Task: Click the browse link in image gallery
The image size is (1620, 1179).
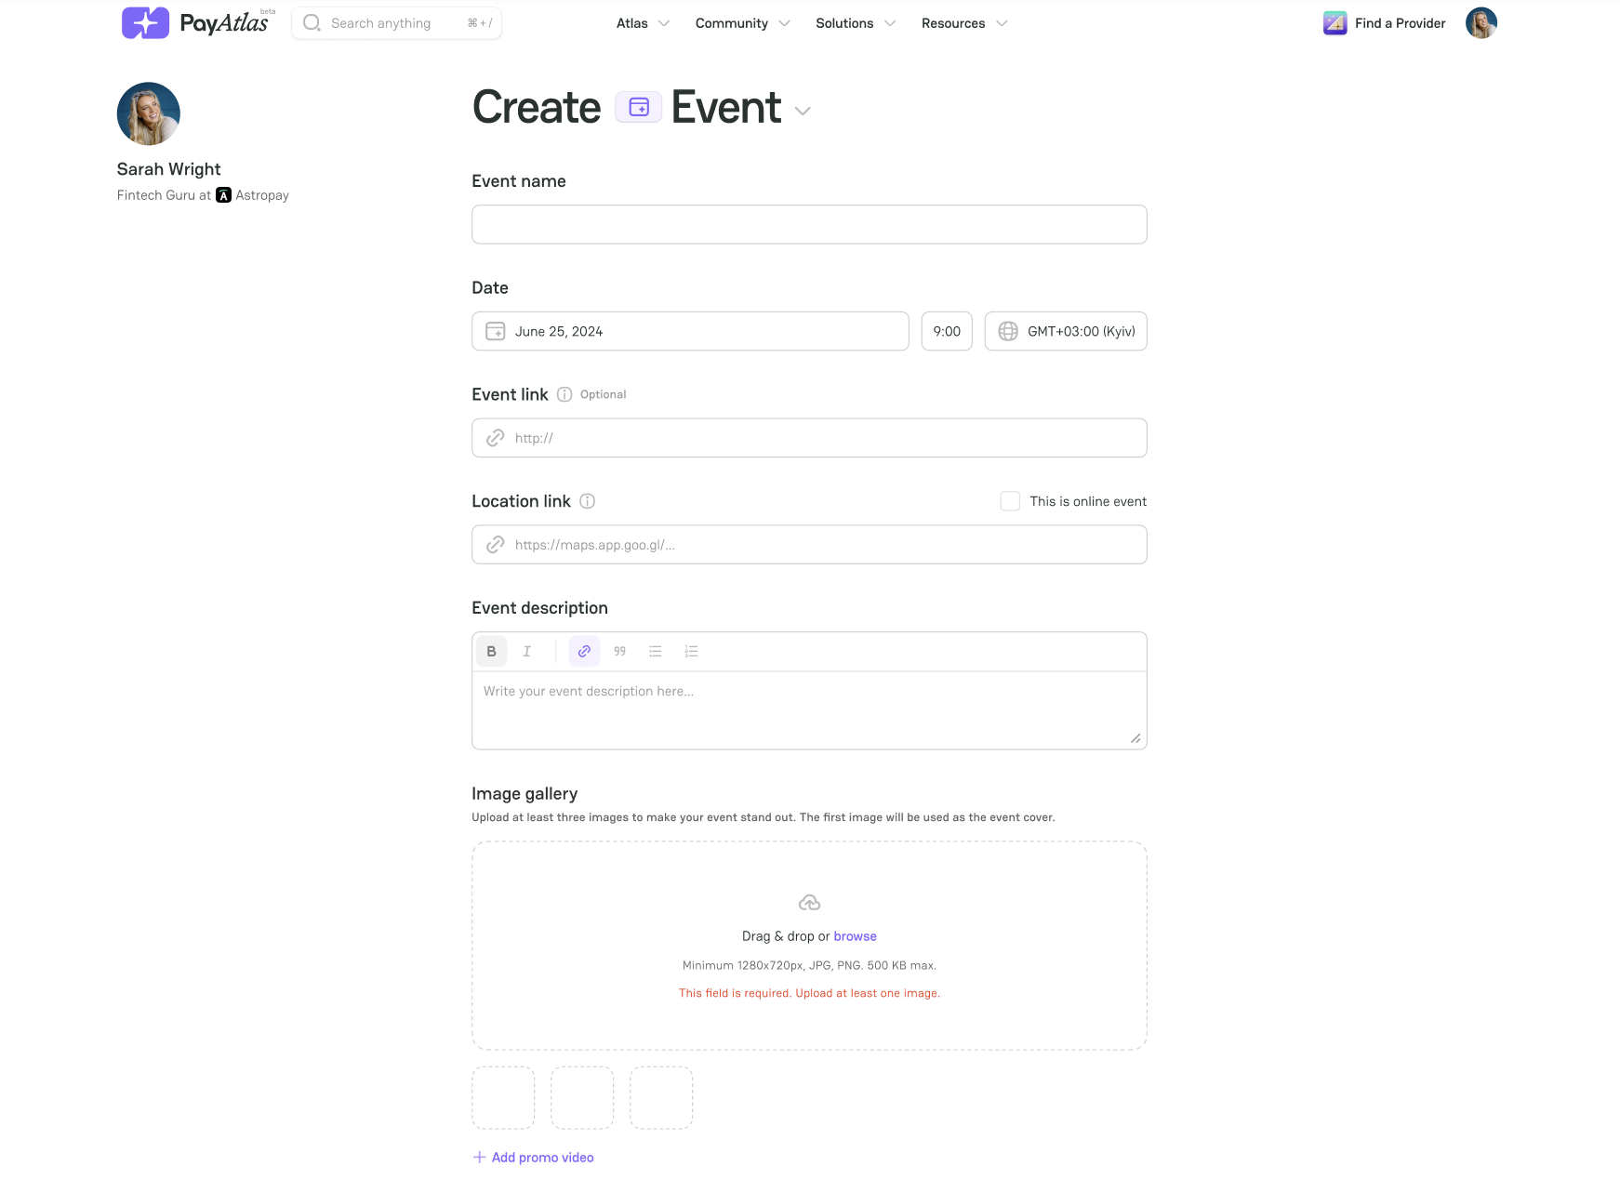Action: 855,936
